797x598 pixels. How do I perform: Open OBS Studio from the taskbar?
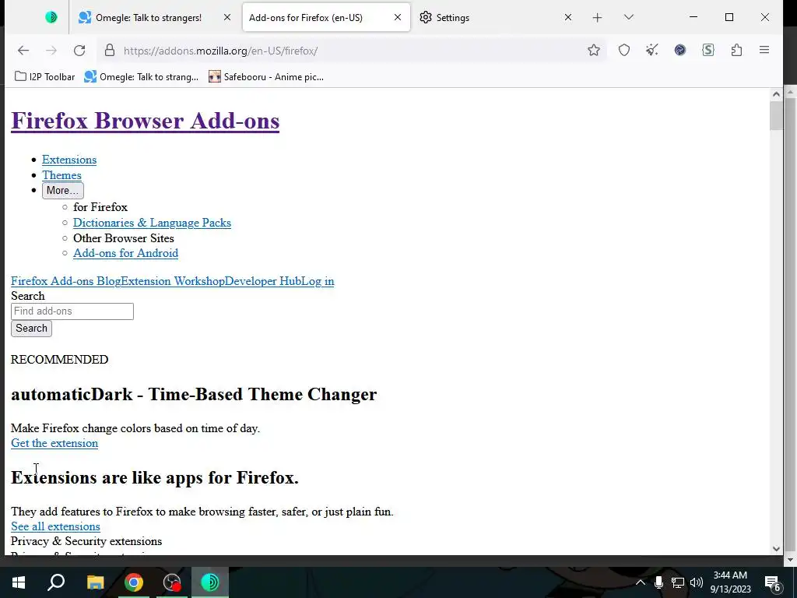point(172,582)
